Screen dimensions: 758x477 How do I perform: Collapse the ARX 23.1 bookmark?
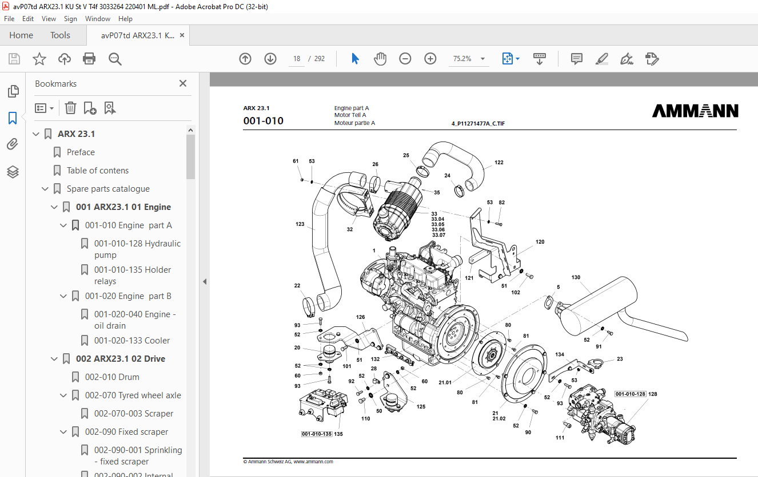36,134
